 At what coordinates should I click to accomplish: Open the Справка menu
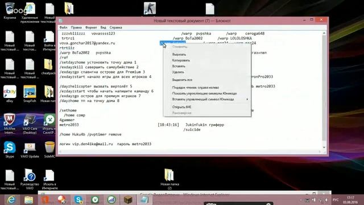[115, 27]
